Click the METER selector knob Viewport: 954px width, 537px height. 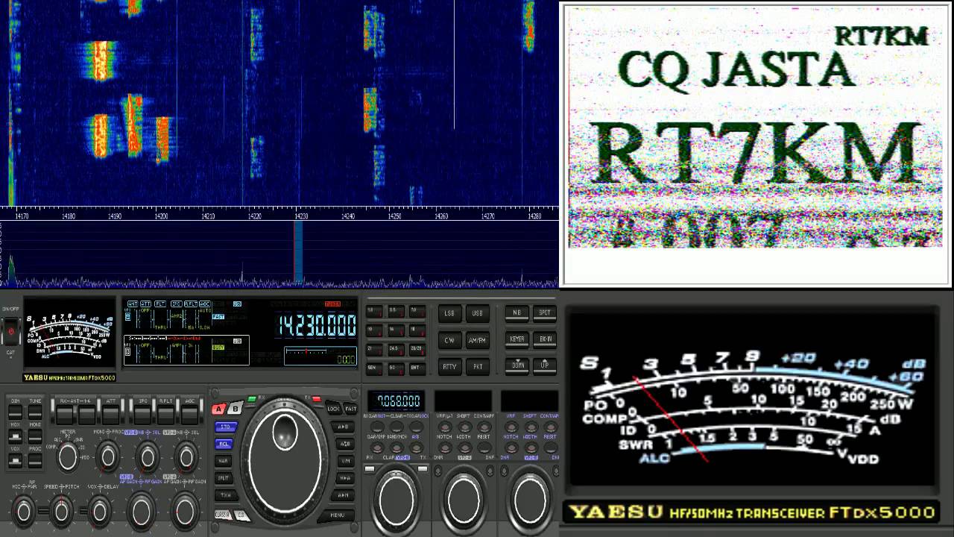pos(68,456)
